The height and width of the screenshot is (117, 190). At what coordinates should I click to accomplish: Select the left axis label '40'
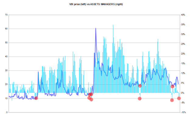tap(6, 57)
